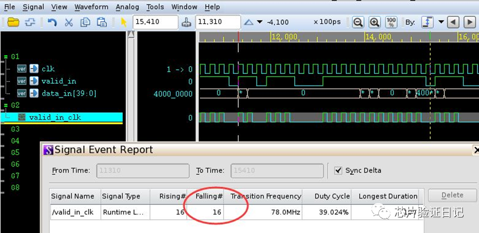Click the marker time field 11,310
Screen dimensions: 479x233
click(x=218, y=22)
